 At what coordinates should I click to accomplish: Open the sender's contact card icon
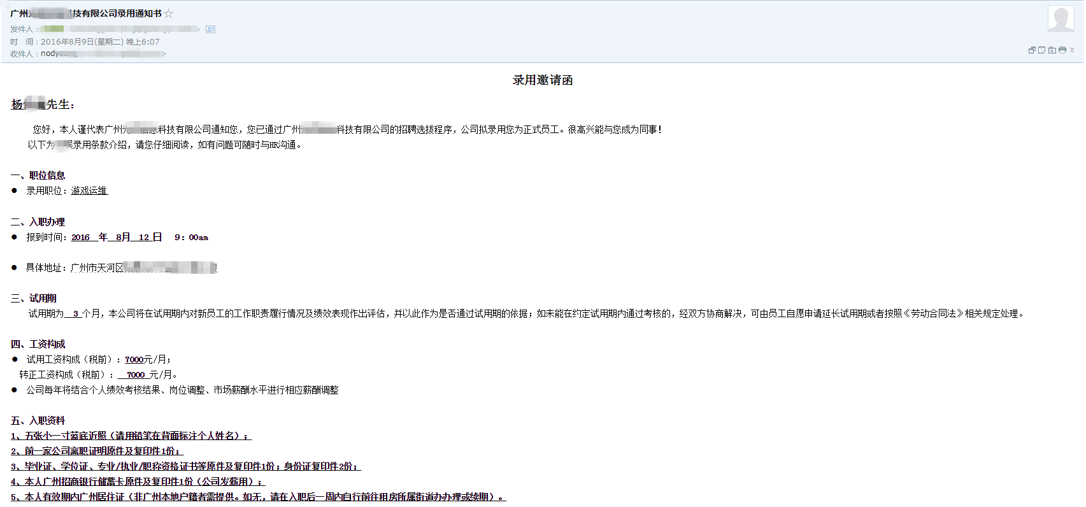point(211,29)
